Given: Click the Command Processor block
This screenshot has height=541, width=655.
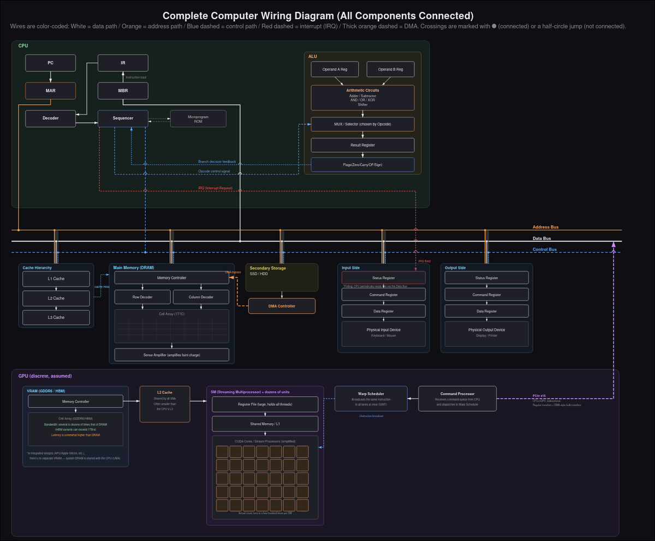Looking at the screenshot, I should coord(457,398).
